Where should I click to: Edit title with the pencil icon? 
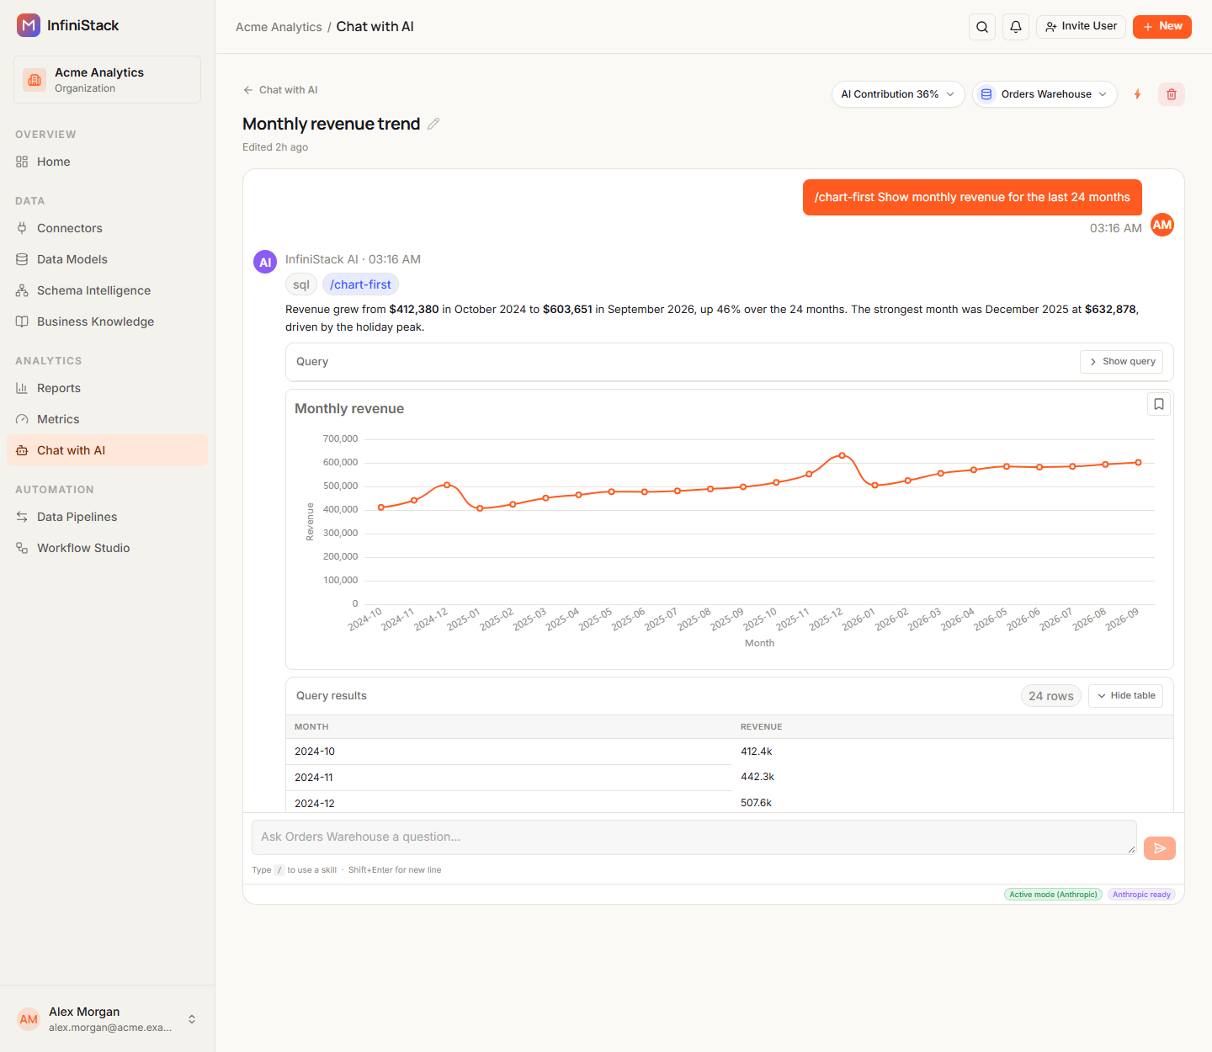433,124
